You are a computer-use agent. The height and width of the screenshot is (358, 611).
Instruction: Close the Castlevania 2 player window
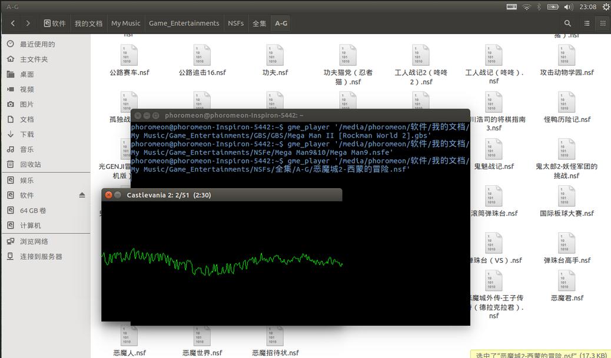[x=109, y=195]
